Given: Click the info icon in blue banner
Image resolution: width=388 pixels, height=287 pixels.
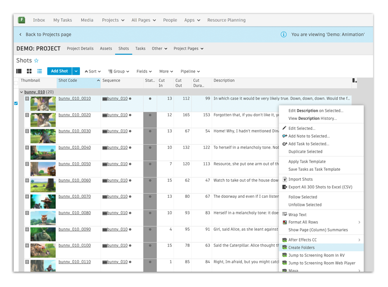Looking at the screenshot, I should (x=284, y=35).
